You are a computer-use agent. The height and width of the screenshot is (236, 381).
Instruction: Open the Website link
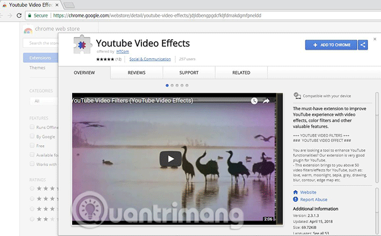click(308, 192)
